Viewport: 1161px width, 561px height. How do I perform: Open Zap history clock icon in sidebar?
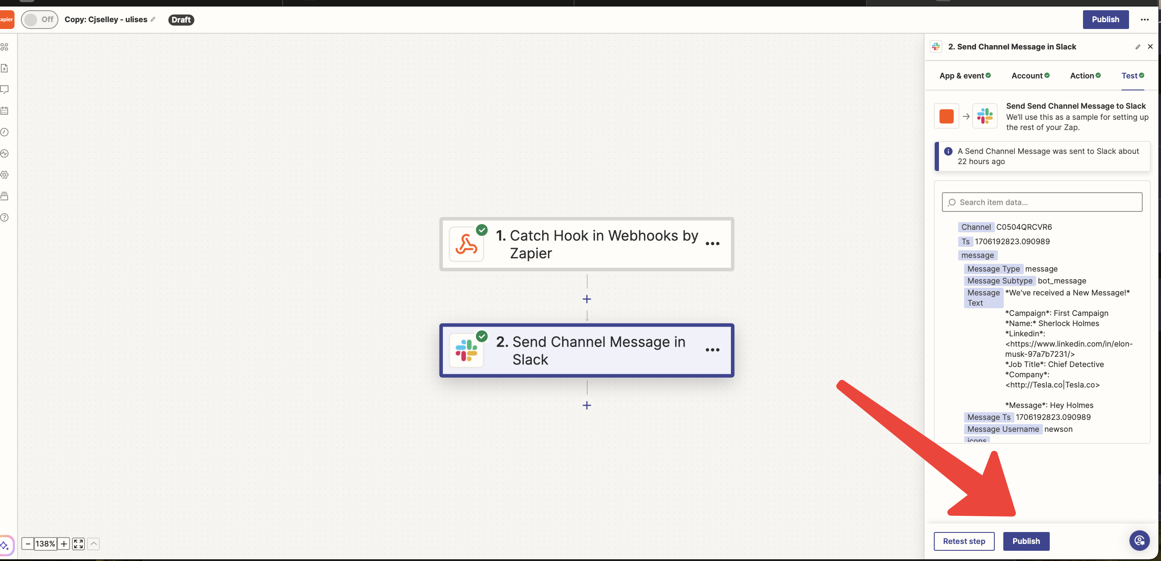pos(5,132)
